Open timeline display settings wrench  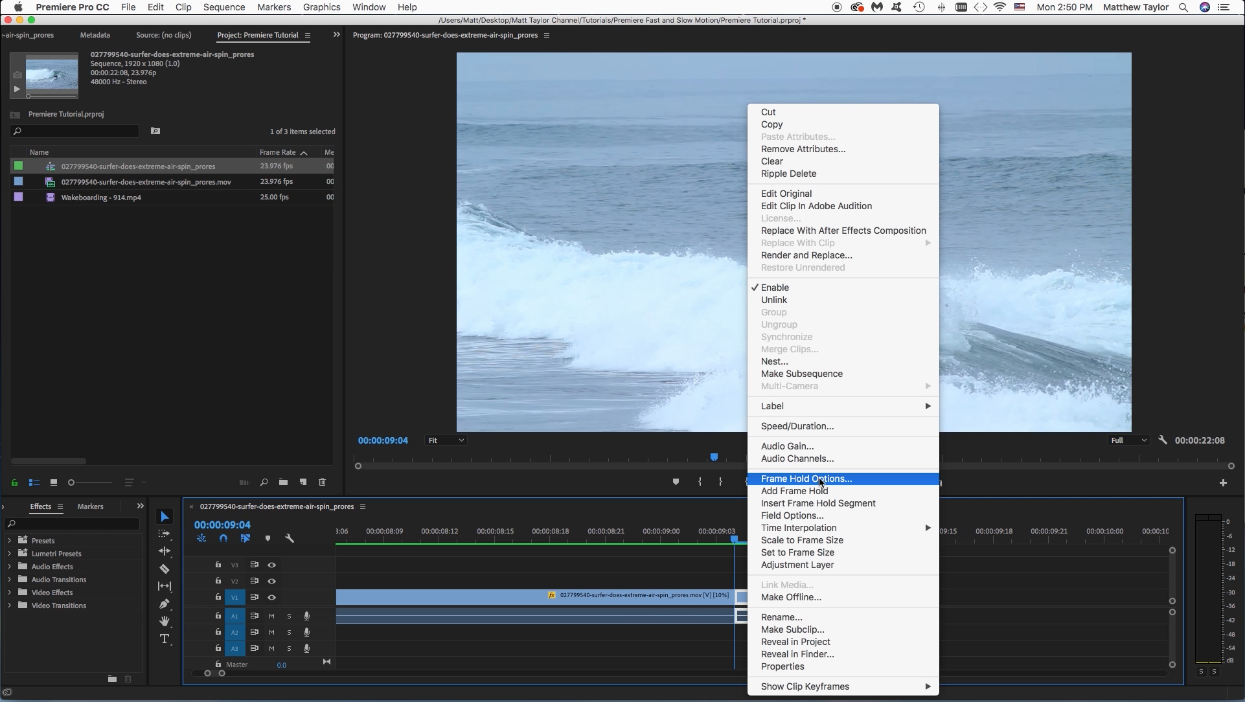click(x=290, y=538)
